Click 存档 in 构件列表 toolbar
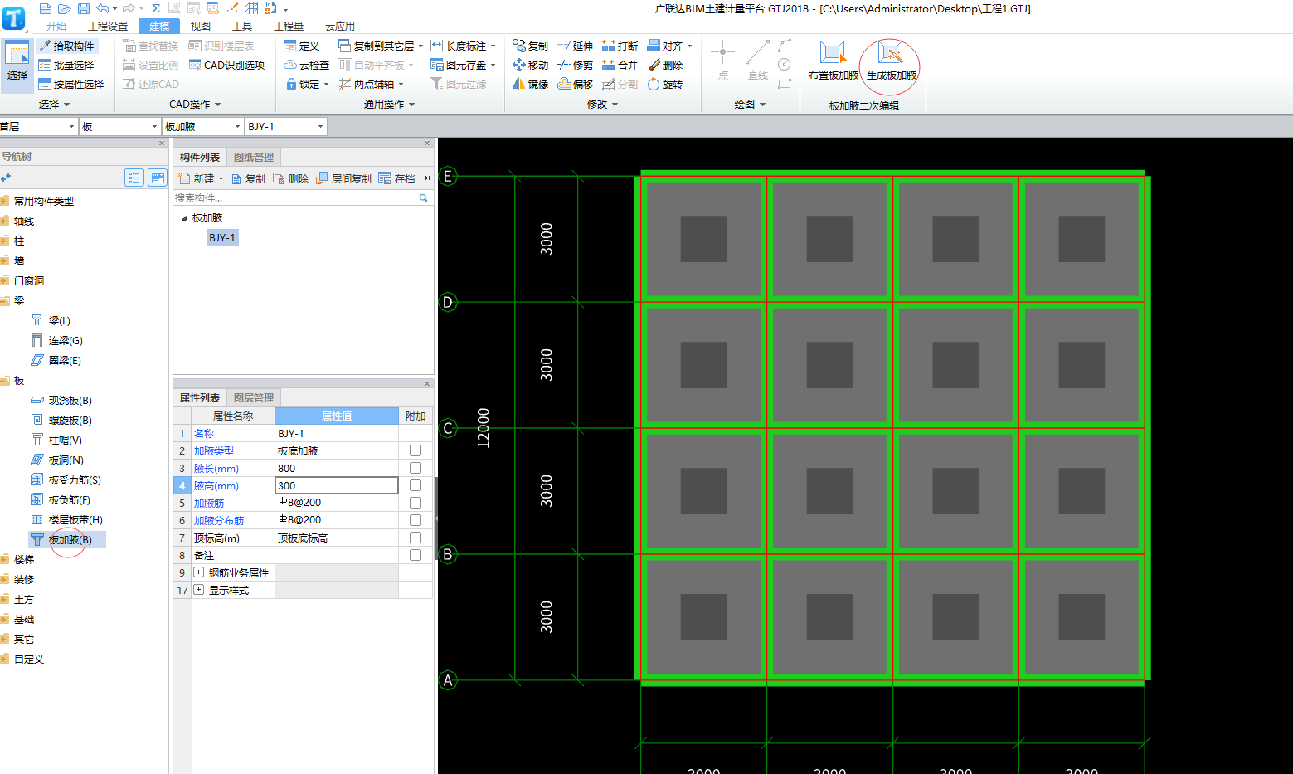Viewport: 1293px width, 774px height. (x=396, y=178)
